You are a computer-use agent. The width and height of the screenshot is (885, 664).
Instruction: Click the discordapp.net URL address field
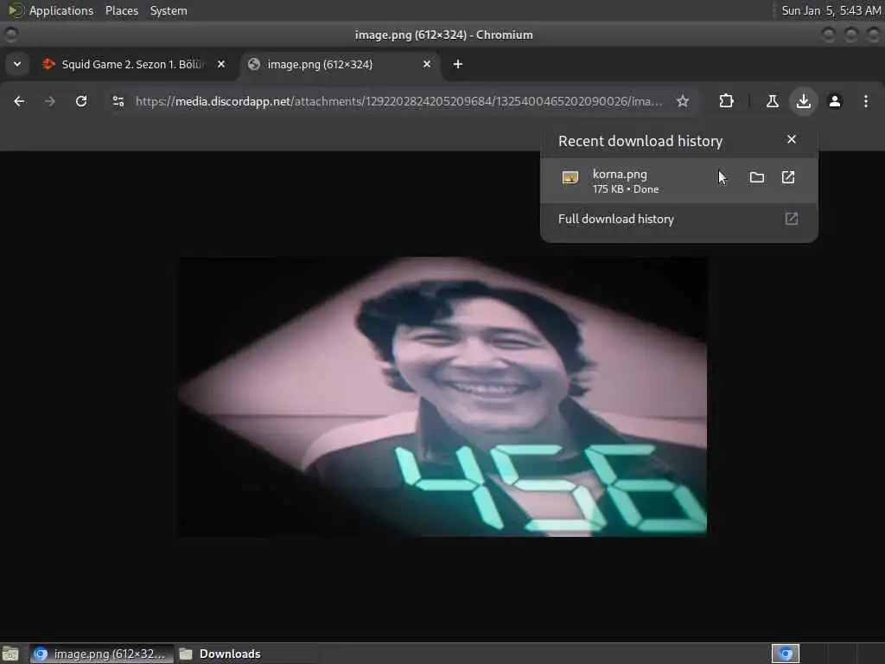pyautogui.click(x=398, y=101)
